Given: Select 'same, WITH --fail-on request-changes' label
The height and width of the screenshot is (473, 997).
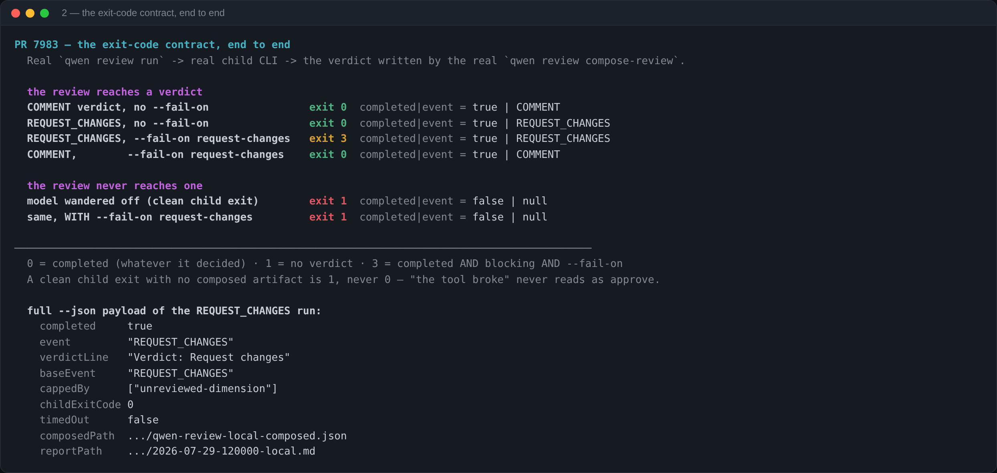Looking at the screenshot, I should click(x=140, y=217).
